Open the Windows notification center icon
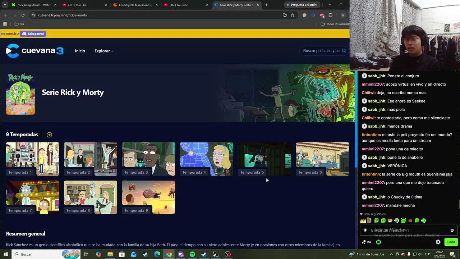 452,254
